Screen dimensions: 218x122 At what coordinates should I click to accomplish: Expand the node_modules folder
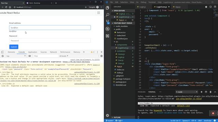click(x=122, y=26)
